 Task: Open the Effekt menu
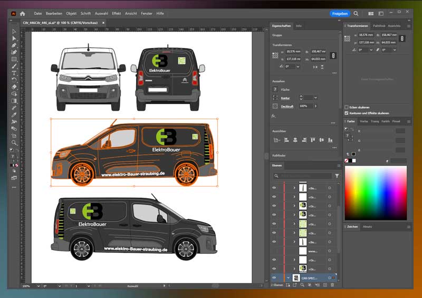(116, 13)
